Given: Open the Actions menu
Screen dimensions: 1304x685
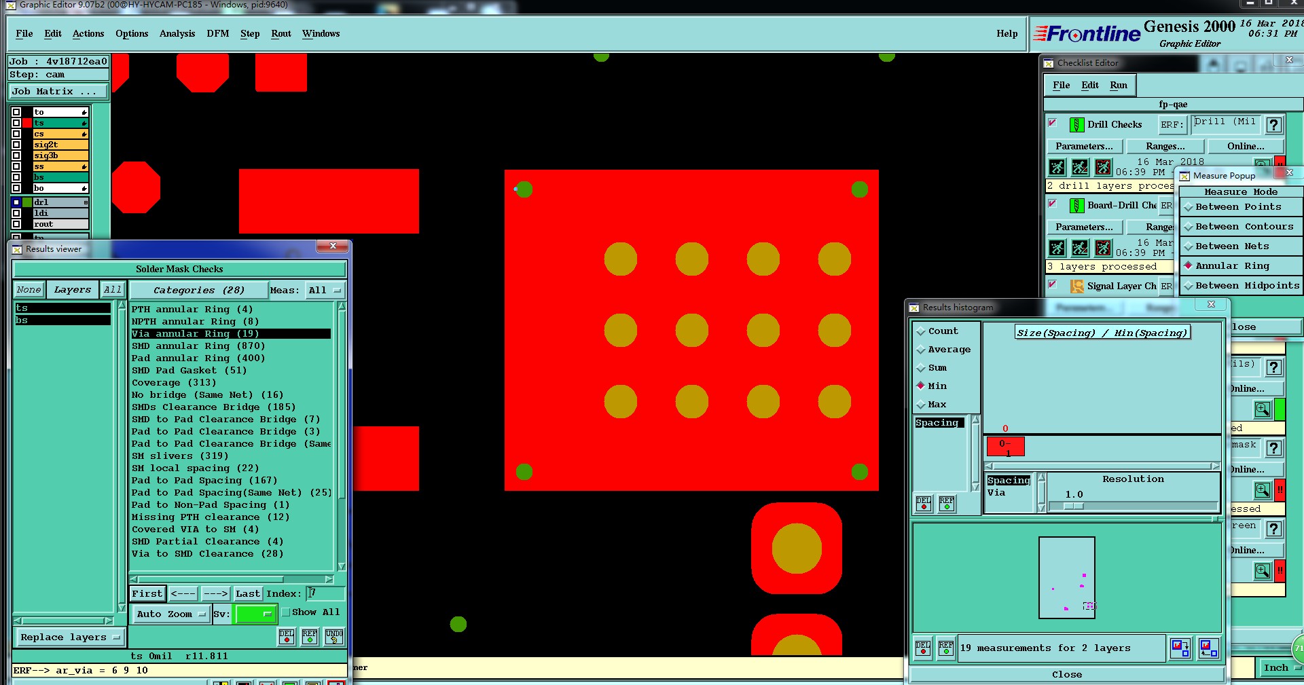Looking at the screenshot, I should [88, 33].
